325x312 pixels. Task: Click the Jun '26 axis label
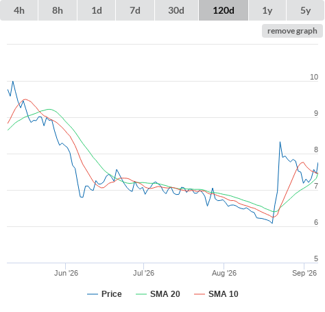tap(66, 273)
